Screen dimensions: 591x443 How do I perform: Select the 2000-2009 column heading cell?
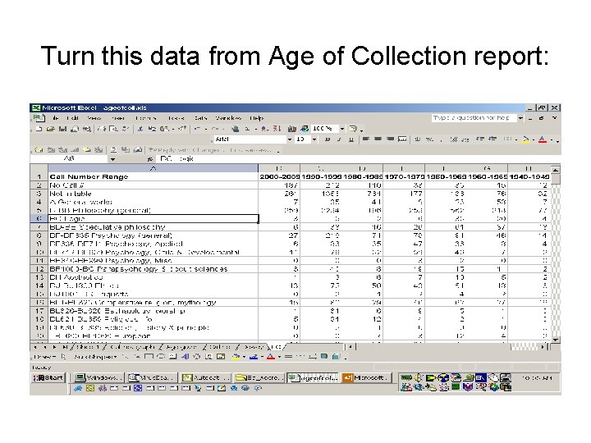pyautogui.click(x=279, y=176)
